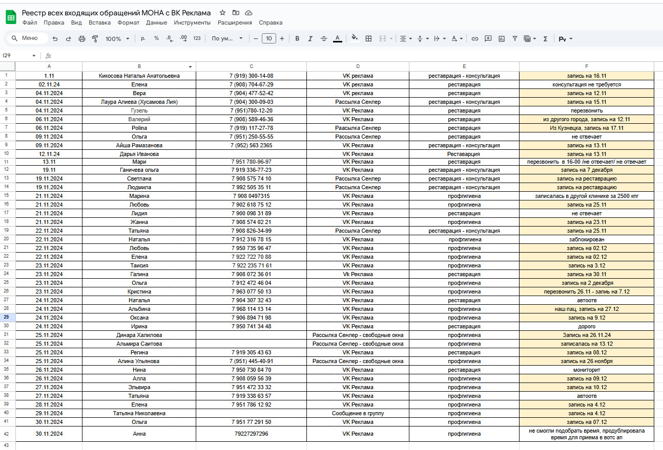Expand the font family dropdown

tap(227, 38)
